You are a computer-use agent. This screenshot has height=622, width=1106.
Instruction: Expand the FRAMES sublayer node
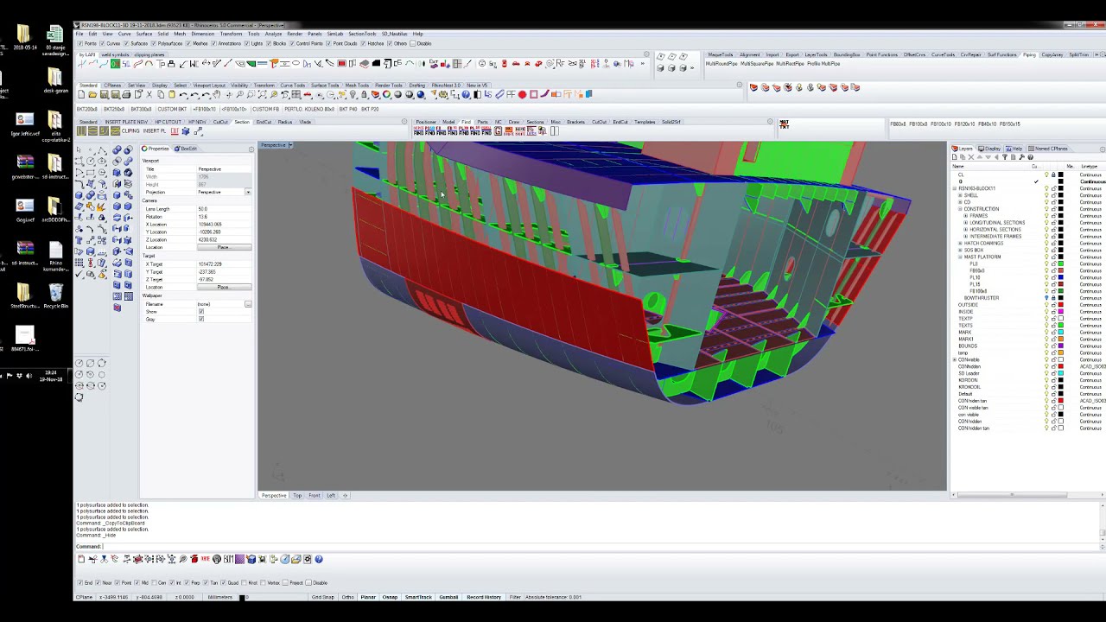pyautogui.click(x=965, y=216)
